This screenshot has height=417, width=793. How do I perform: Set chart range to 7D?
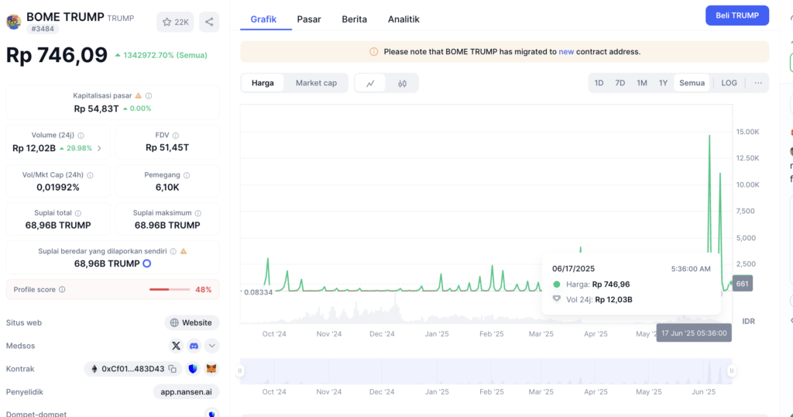620,83
